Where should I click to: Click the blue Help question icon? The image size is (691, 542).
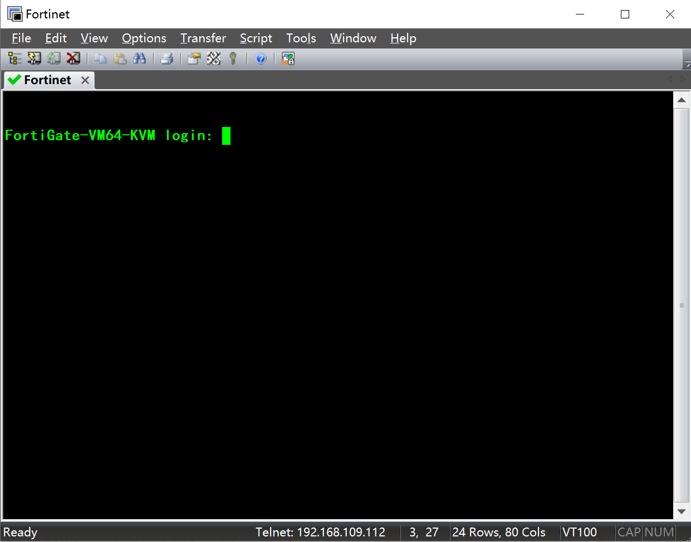[x=261, y=58]
